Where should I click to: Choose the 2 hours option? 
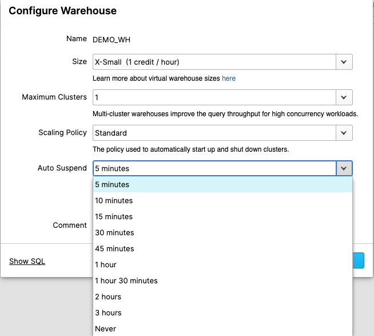(222, 297)
